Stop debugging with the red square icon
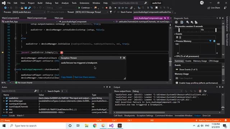Image resolution: width=230 pixels, height=129 pixels. click(106, 8)
